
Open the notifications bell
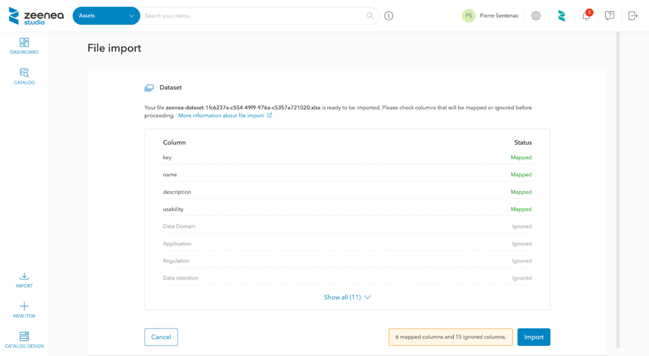tap(586, 16)
